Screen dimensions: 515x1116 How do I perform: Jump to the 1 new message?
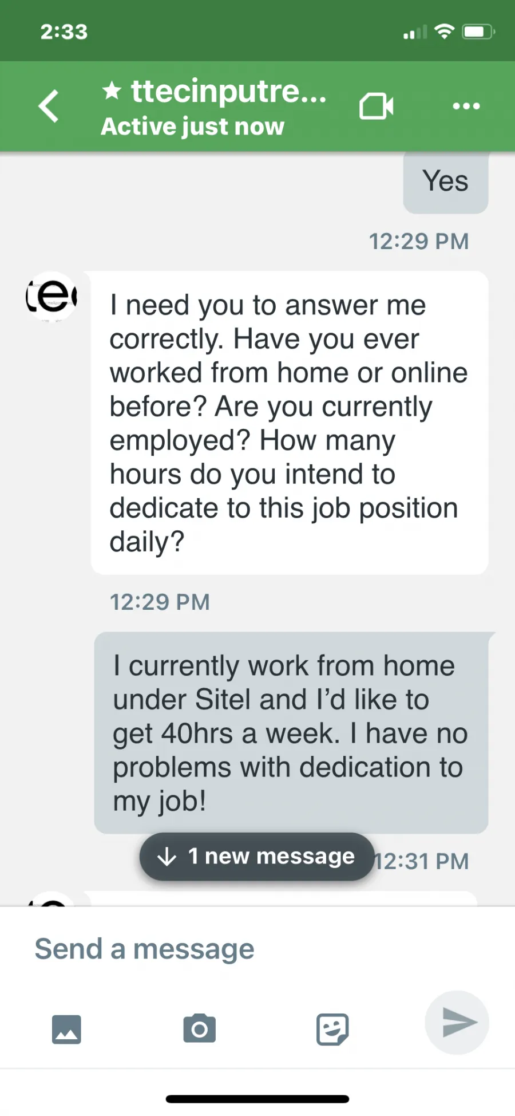coord(257,857)
